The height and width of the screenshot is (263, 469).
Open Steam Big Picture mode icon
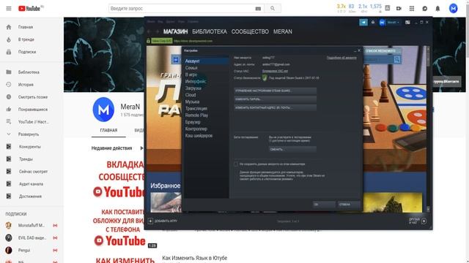[407, 23]
